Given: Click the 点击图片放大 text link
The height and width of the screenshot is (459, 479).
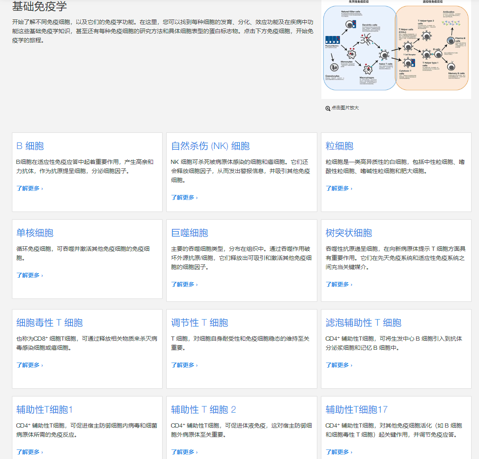Looking at the screenshot, I should pos(345,108).
